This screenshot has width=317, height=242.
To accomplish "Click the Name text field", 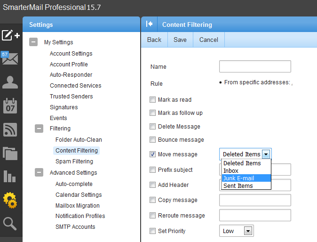I will click(255, 67).
